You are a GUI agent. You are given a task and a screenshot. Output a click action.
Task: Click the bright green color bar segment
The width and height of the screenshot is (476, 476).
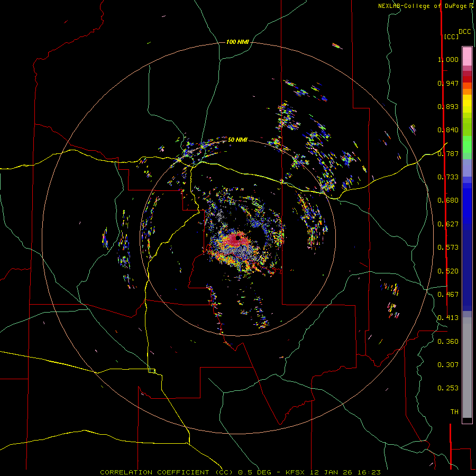[x=467, y=144]
